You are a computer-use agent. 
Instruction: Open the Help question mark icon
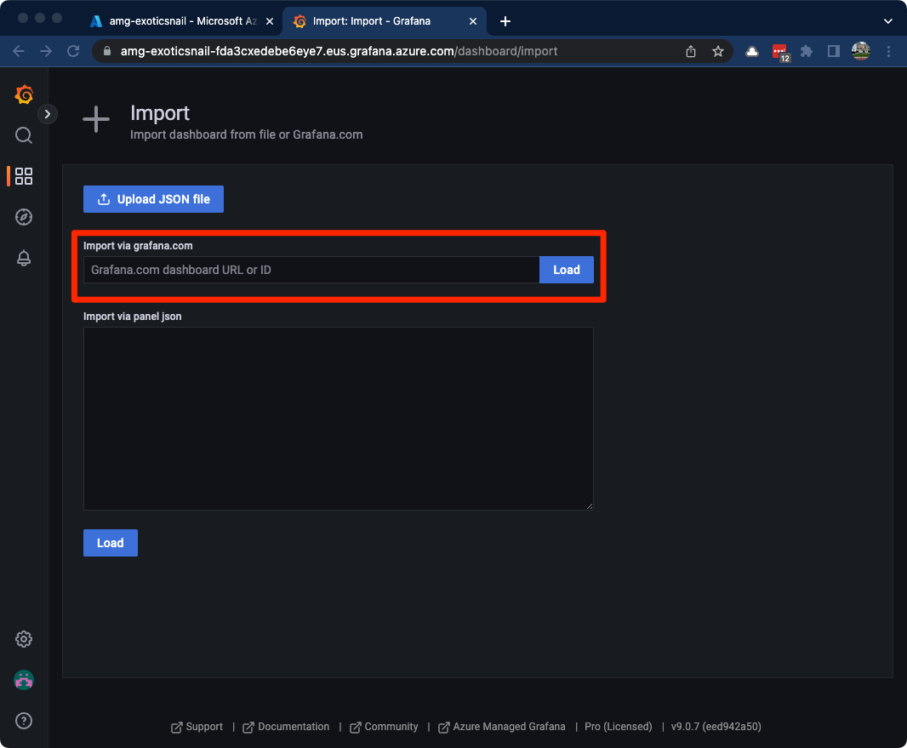click(24, 721)
